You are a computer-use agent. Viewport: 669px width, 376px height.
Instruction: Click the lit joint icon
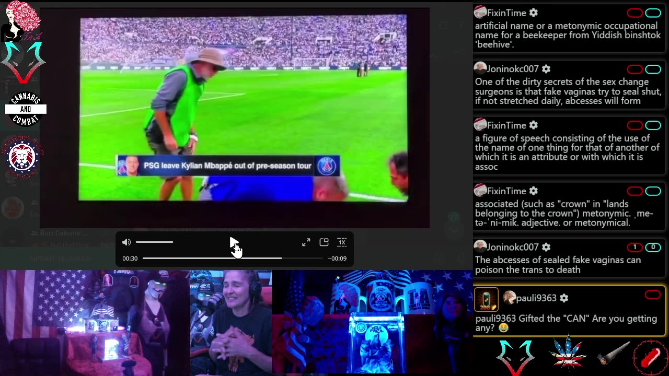pos(615,355)
